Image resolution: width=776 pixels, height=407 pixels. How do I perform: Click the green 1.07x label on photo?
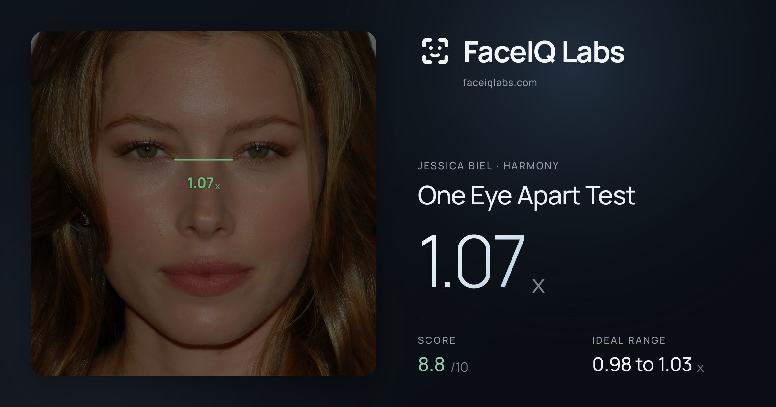coord(204,183)
